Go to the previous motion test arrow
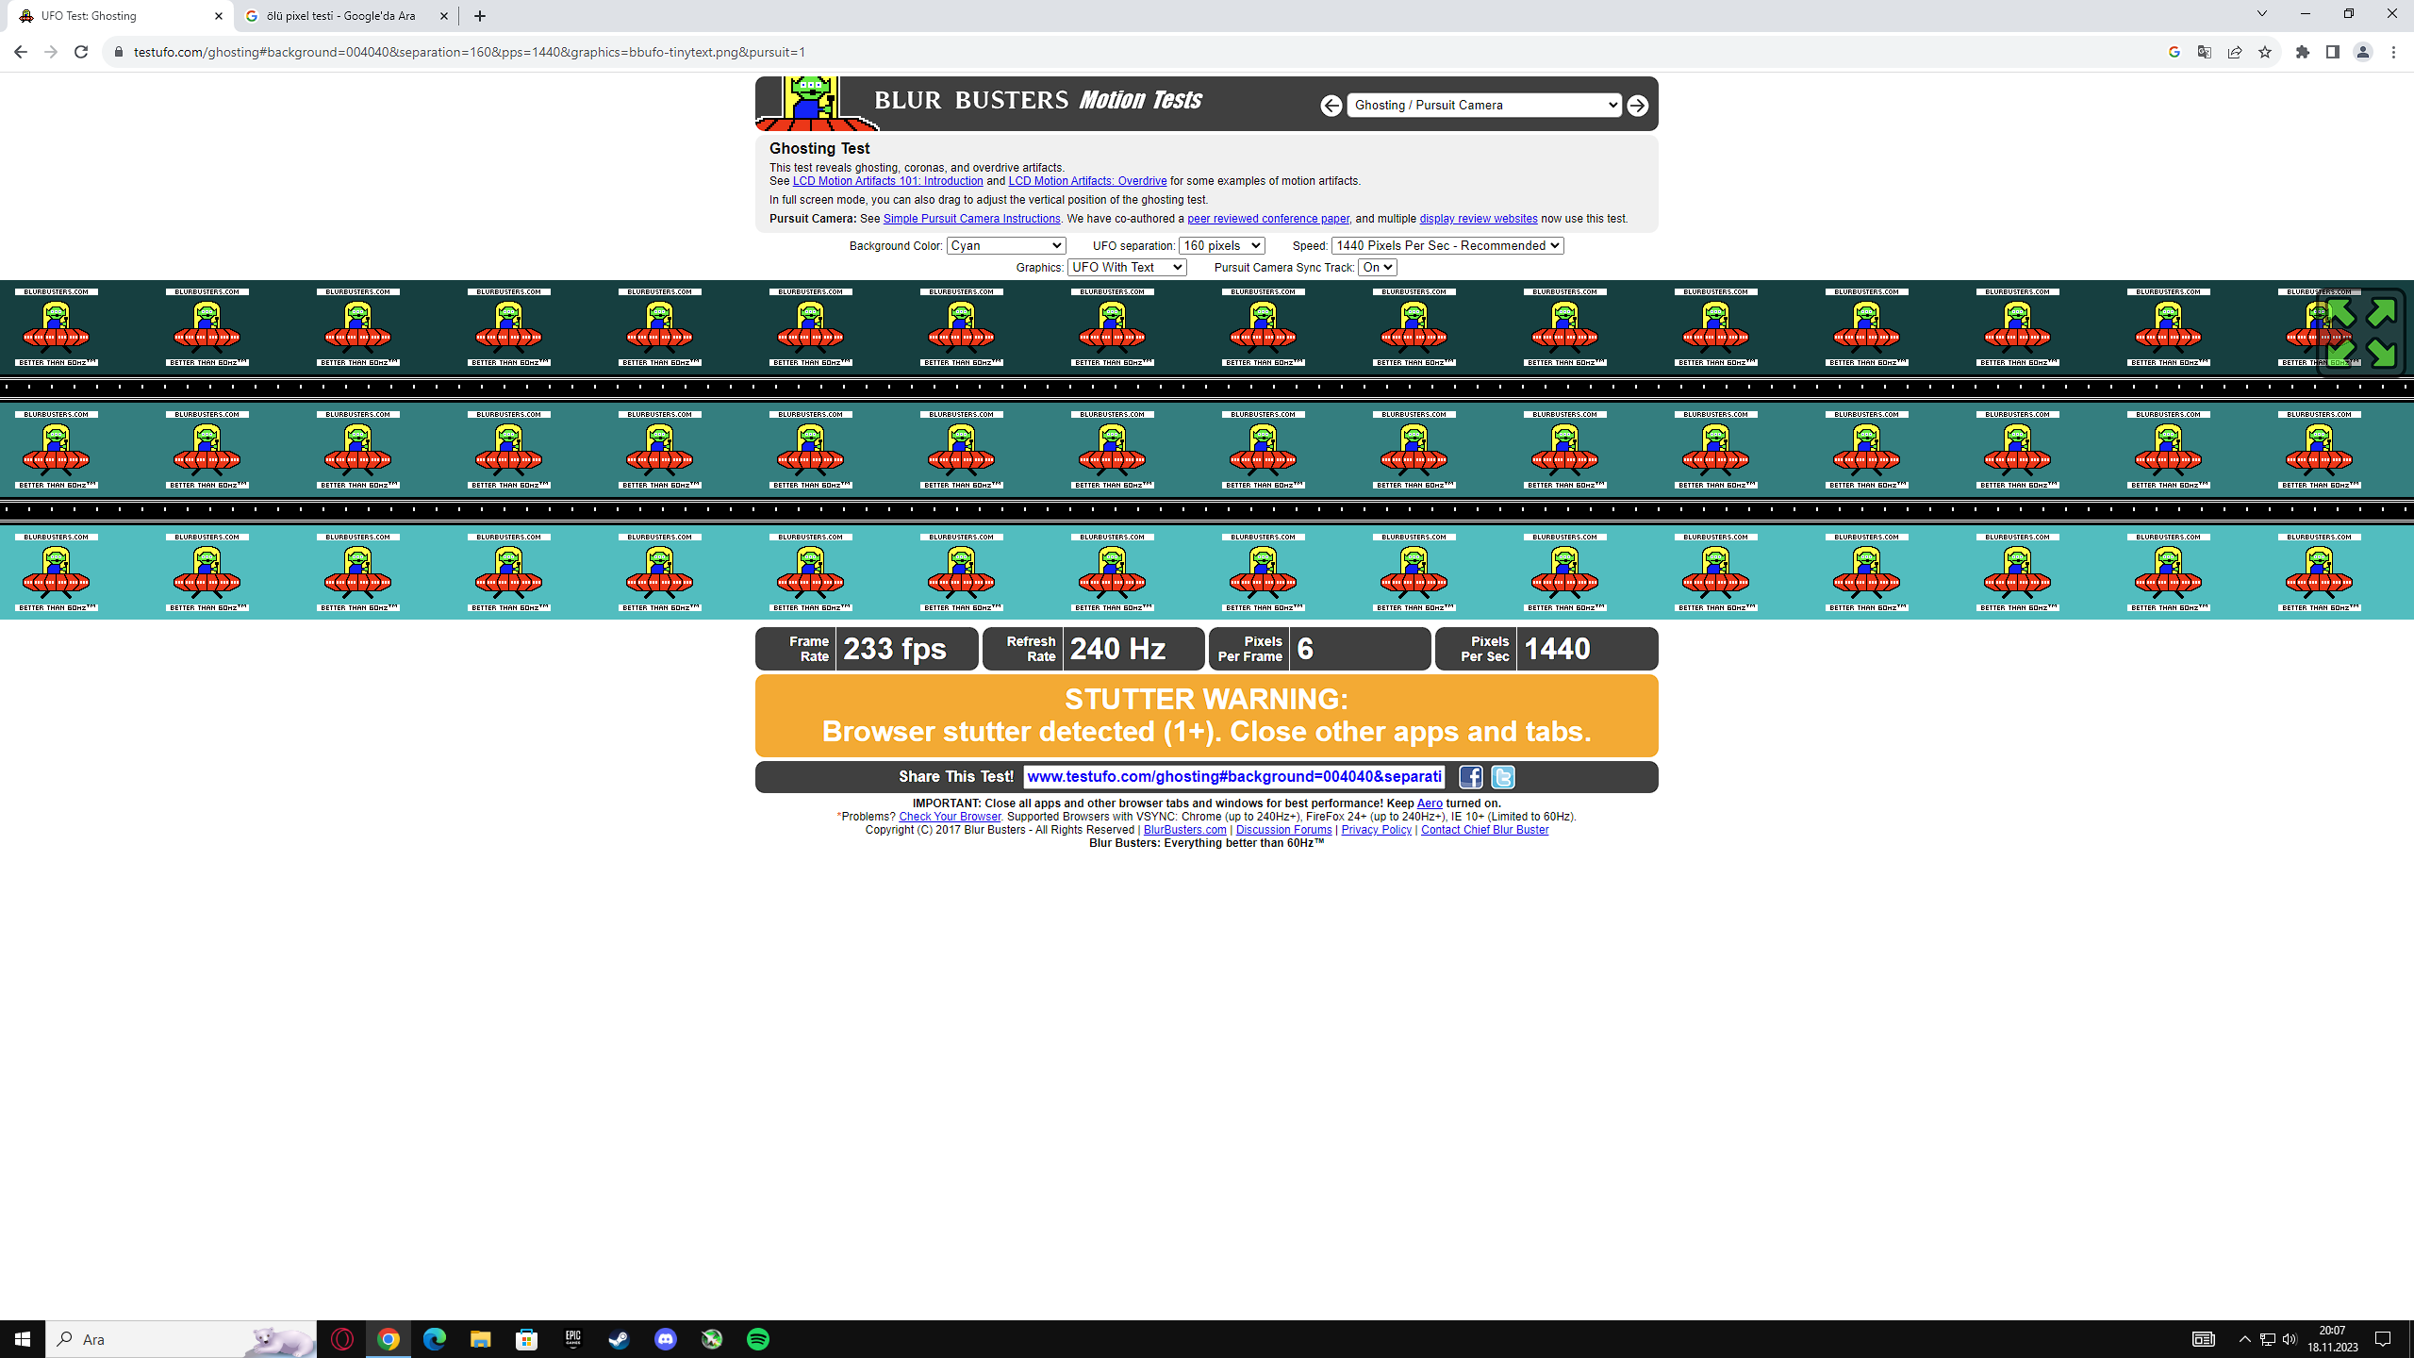This screenshot has width=2414, height=1358. (x=1331, y=106)
